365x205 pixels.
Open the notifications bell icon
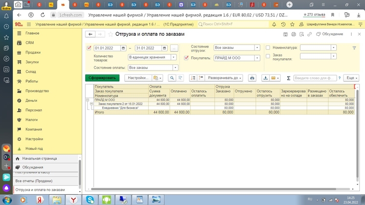[274, 24]
